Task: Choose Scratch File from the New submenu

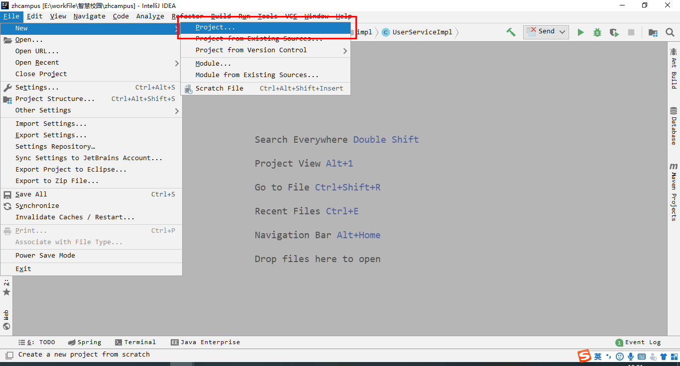Action: pos(219,88)
